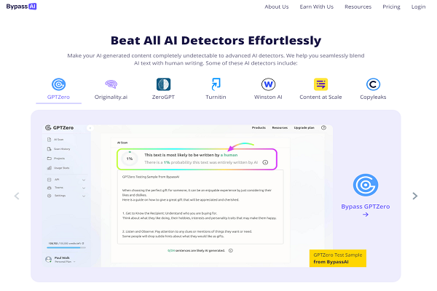Open the Earn With Us page

point(316,7)
